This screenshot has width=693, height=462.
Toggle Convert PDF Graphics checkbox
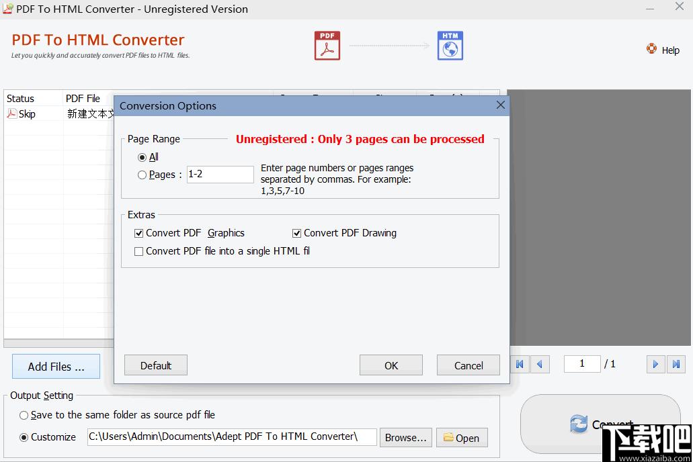pyautogui.click(x=138, y=233)
